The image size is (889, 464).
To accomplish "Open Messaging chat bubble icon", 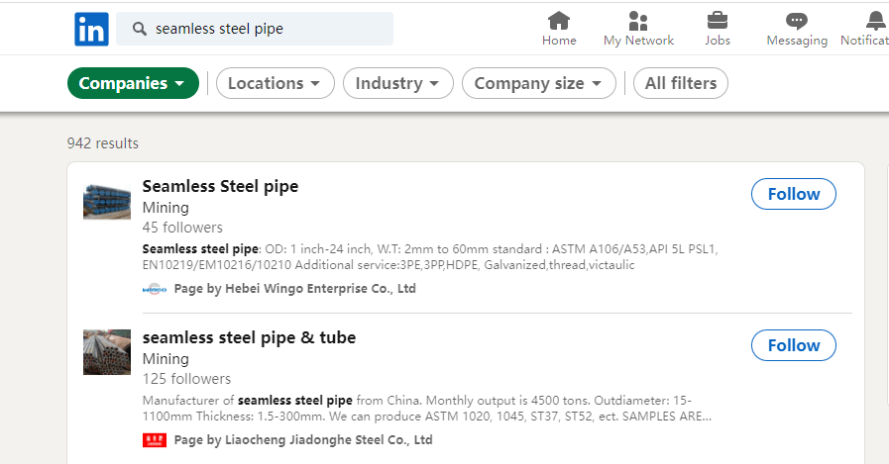I will point(796,20).
